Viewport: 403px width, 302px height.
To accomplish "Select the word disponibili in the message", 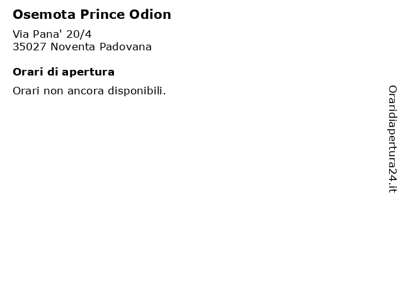I will (137, 91).
